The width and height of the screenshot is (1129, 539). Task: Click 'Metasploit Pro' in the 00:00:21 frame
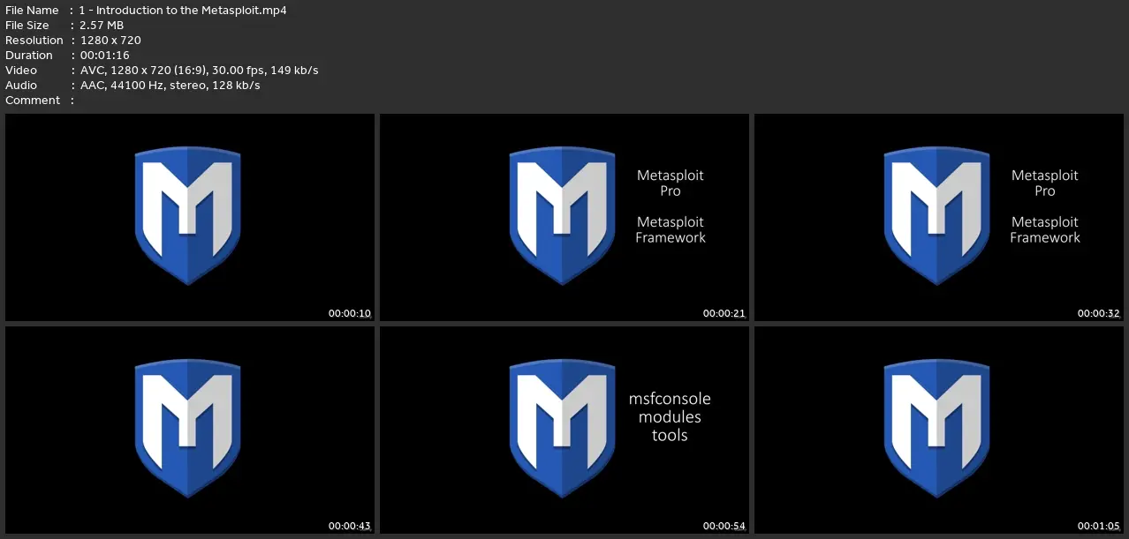(x=671, y=183)
